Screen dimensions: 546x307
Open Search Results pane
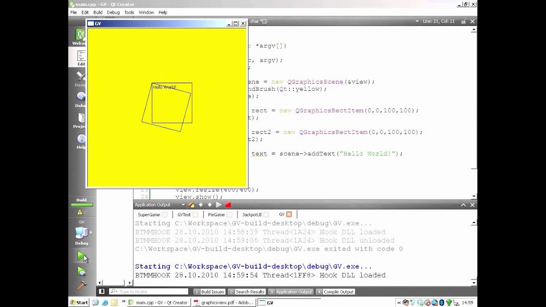tap(247, 292)
